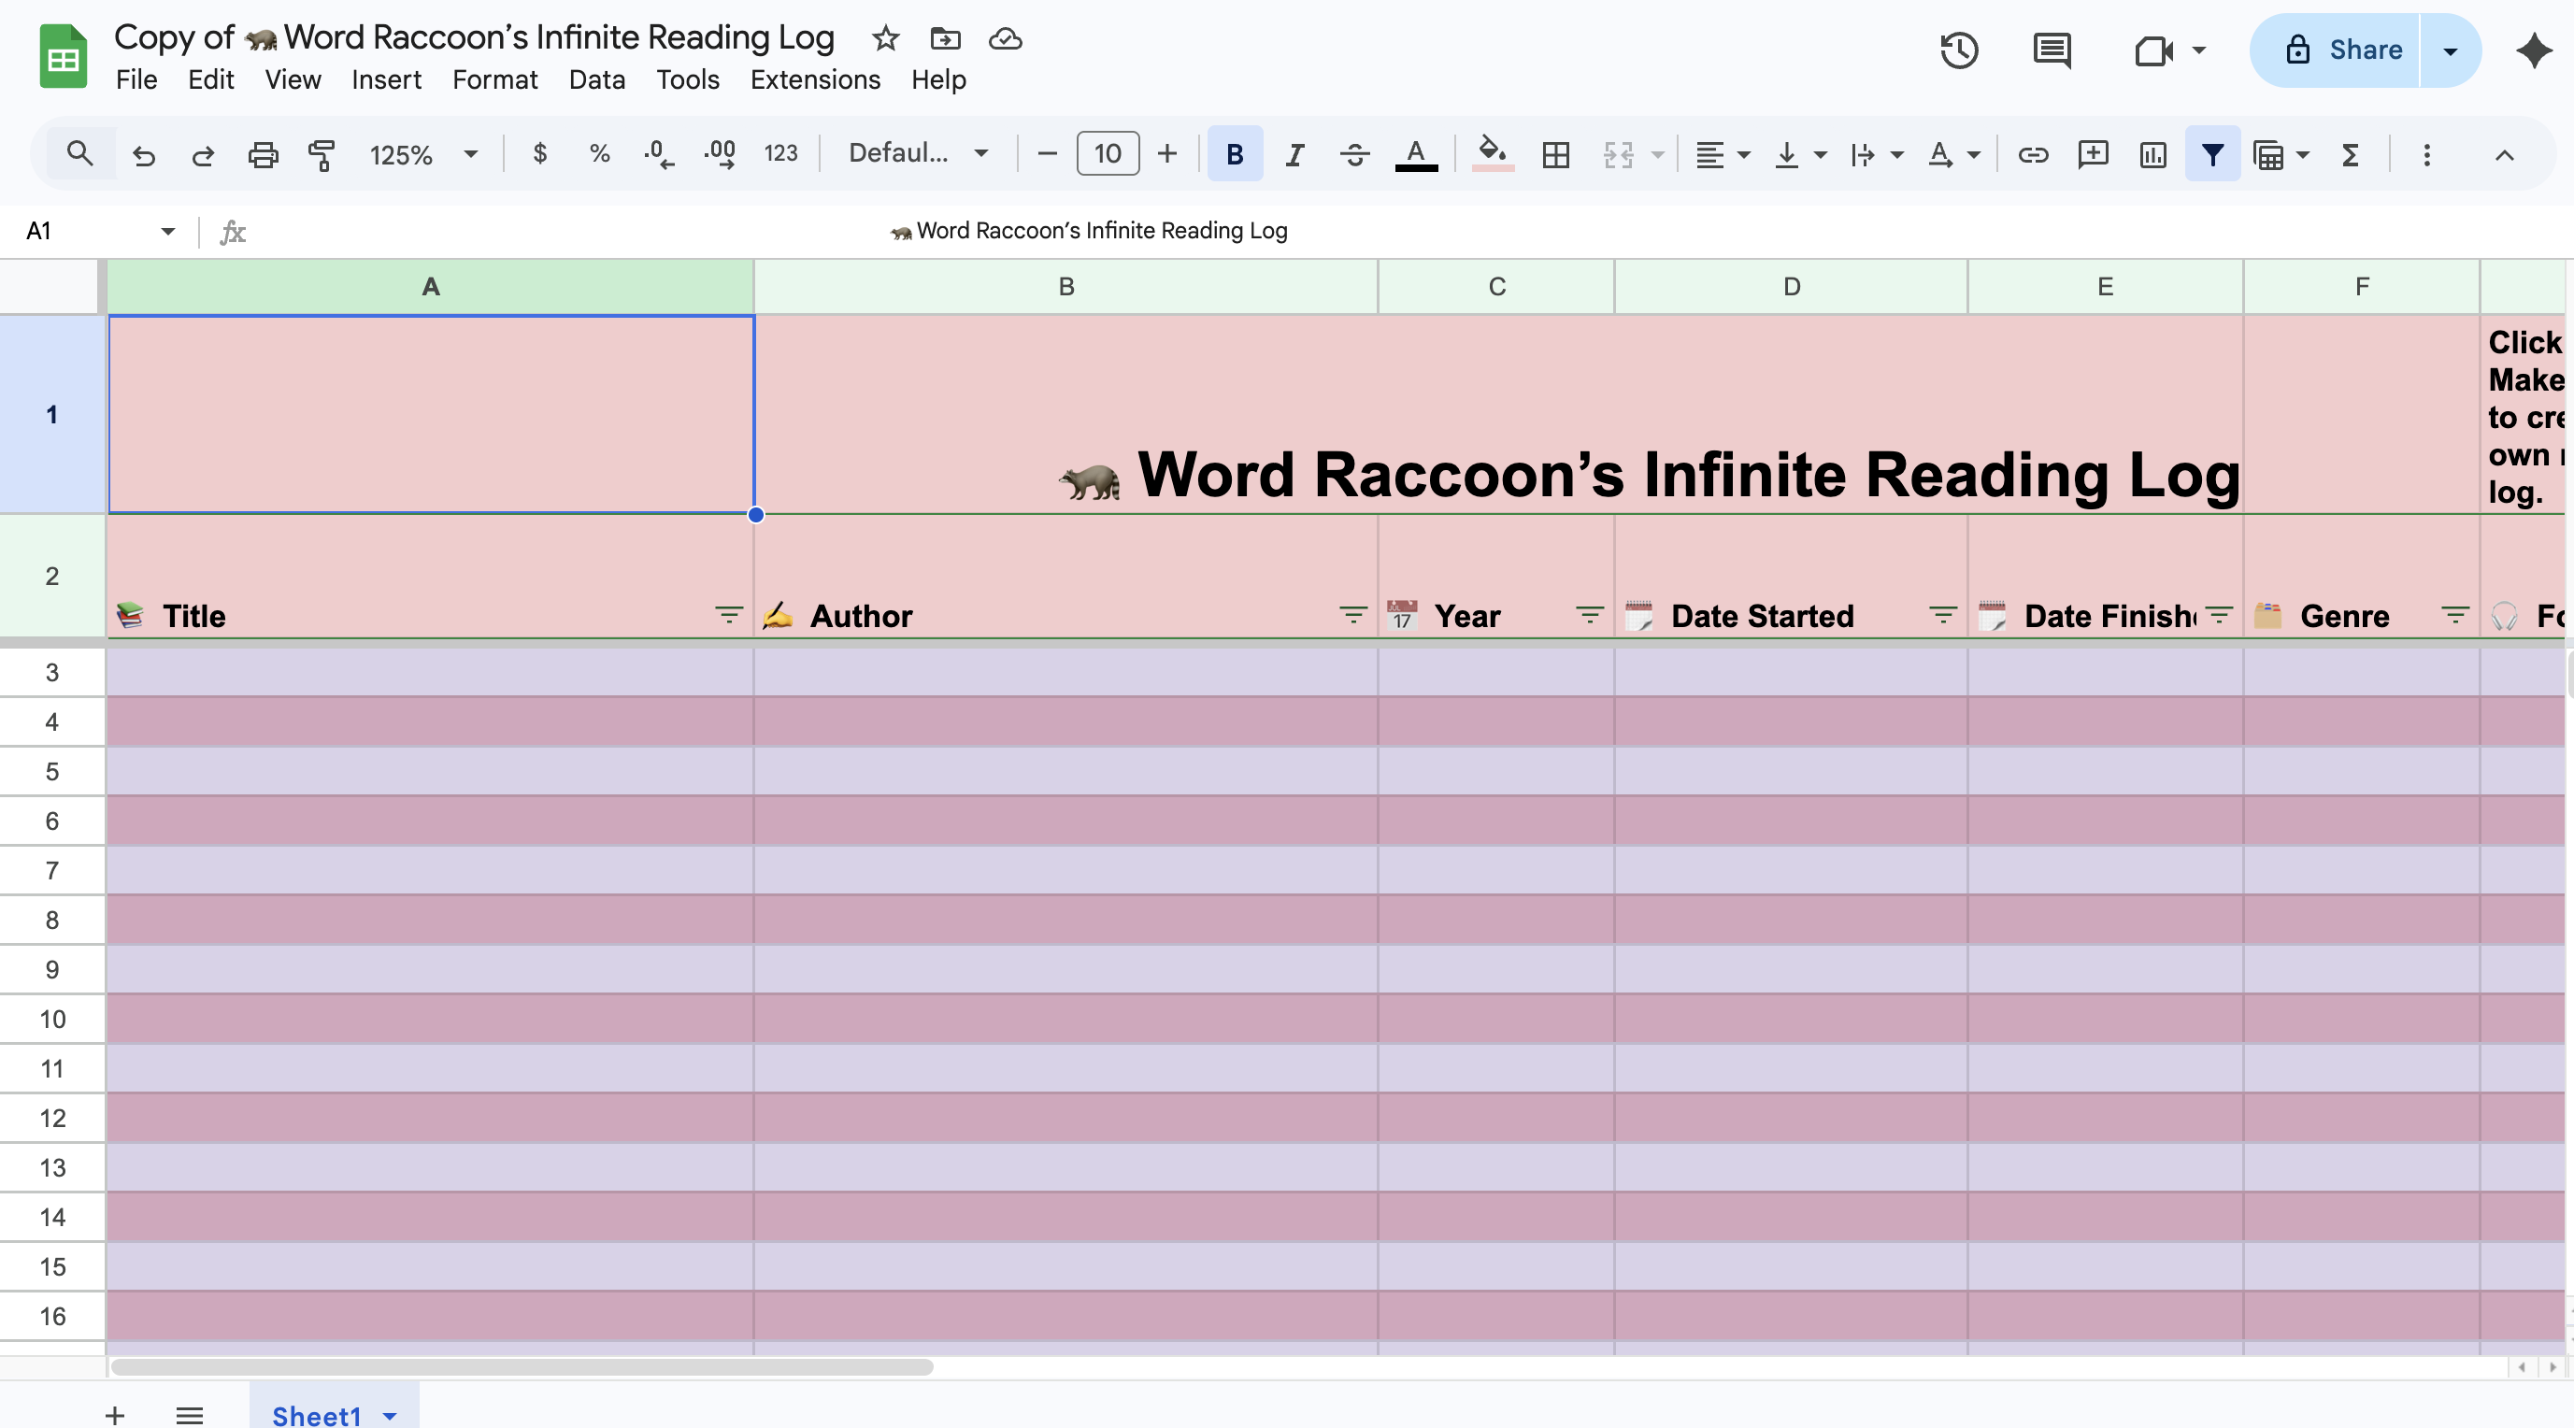Open version history clock icon
2574x1428 pixels.
[x=1958, y=50]
